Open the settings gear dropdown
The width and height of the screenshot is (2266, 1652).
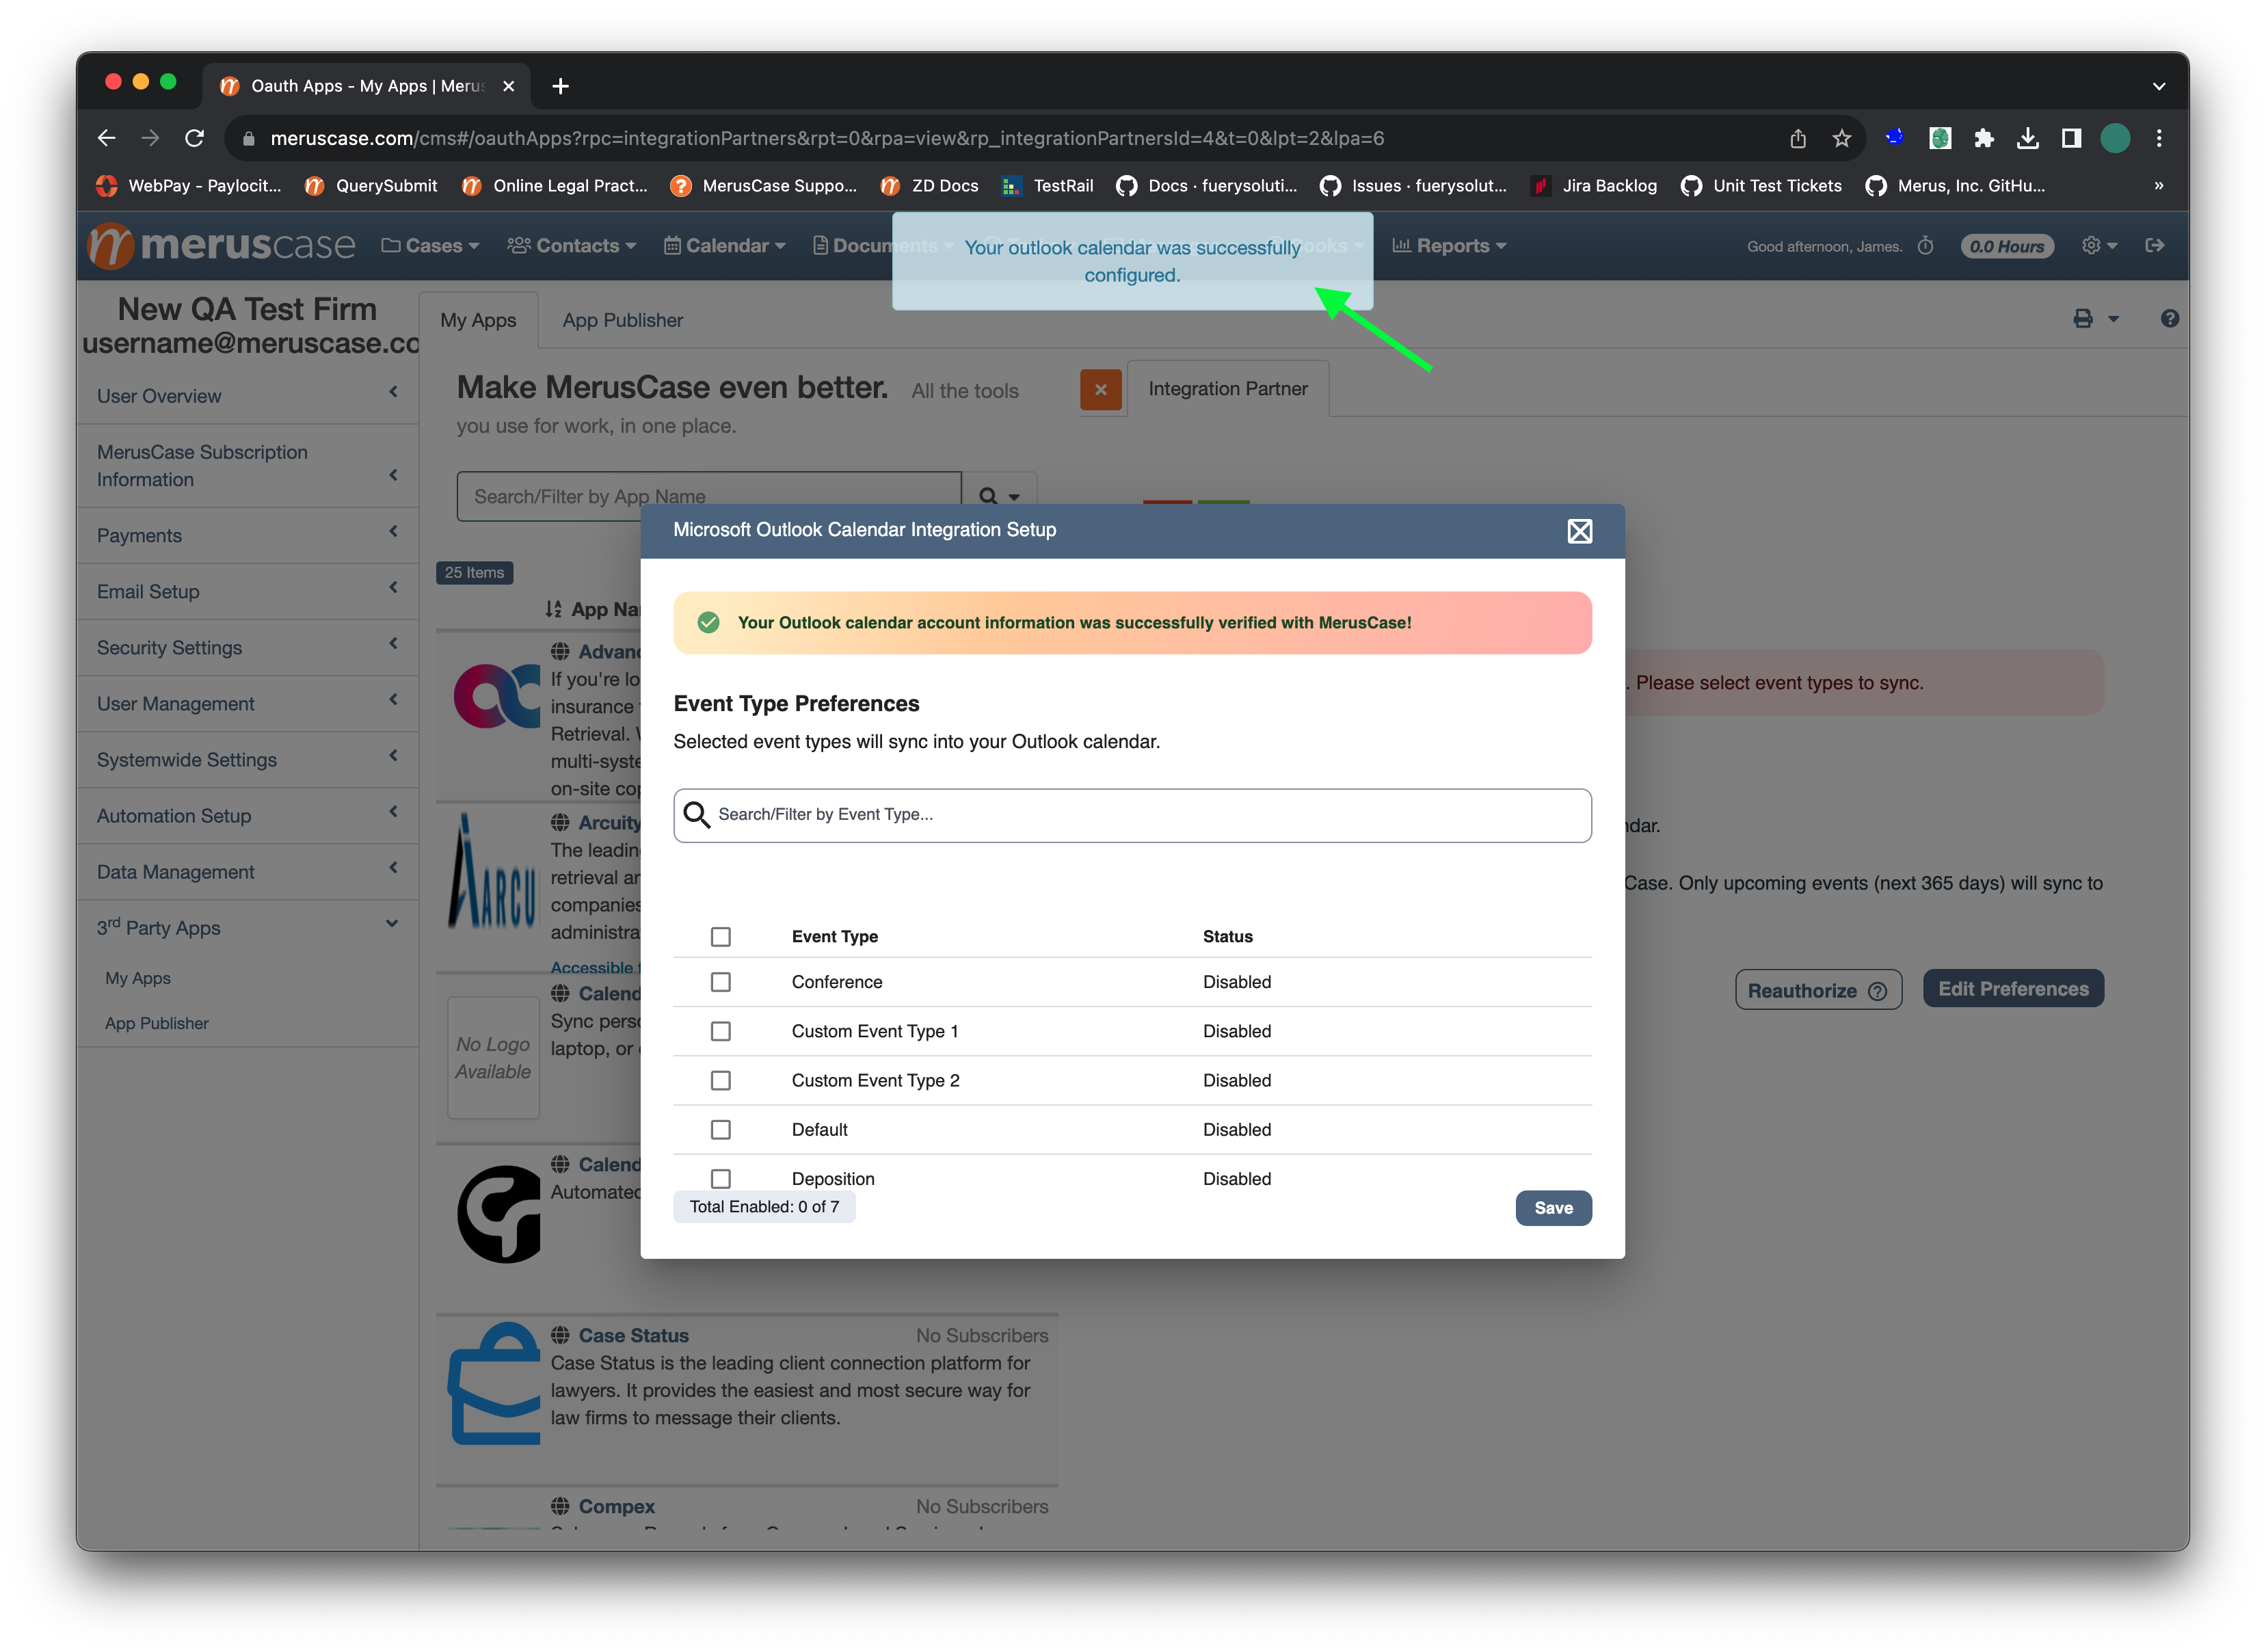click(x=2098, y=246)
